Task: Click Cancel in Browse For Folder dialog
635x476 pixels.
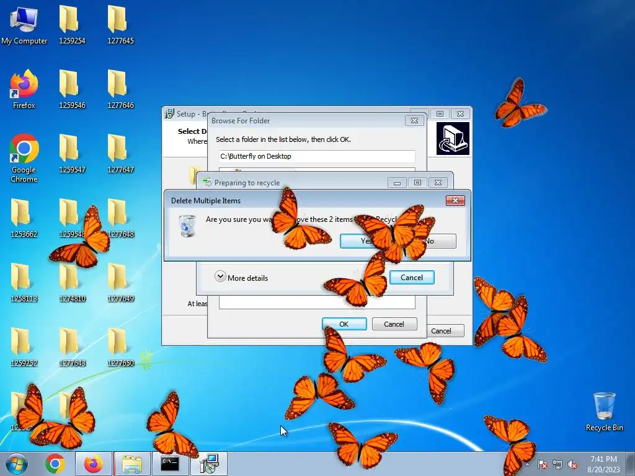Action: tap(394, 324)
